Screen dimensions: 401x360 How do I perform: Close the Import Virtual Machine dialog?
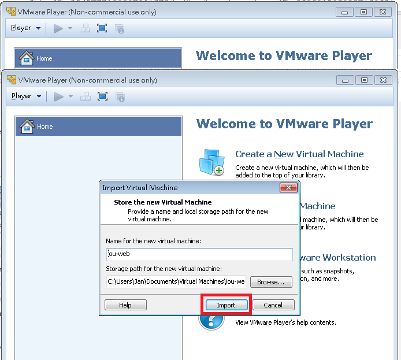(288, 187)
